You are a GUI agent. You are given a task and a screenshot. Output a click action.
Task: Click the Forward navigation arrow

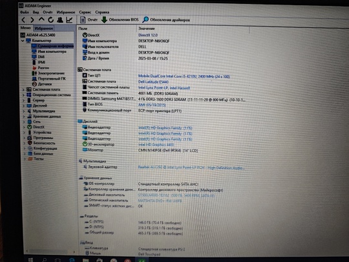[x=32, y=20]
